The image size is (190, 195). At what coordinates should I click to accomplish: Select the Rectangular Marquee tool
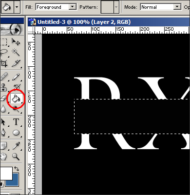(4, 42)
